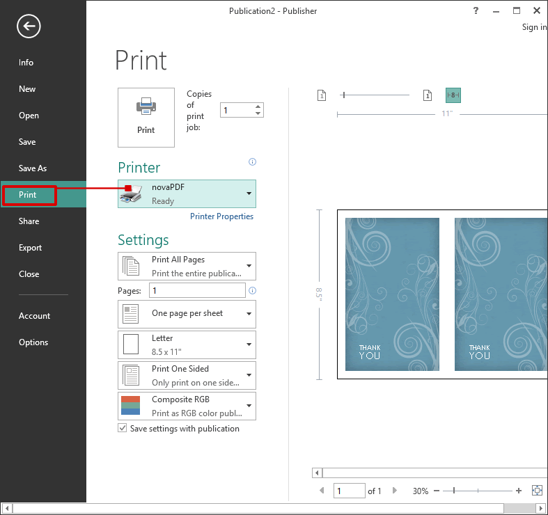This screenshot has height=515, width=548.
Task: Decrease copies with the down spinner arrow
Action: pyautogui.click(x=258, y=113)
